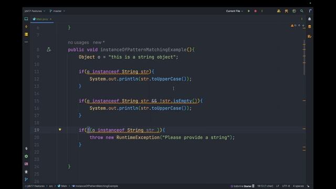Click line number 19 in gutter
This screenshot has height=189, width=336.
coord(37,130)
